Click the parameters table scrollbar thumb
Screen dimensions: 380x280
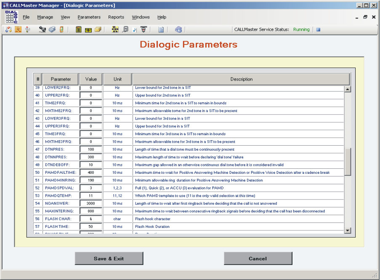pyautogui.click(x=348, y=162)
